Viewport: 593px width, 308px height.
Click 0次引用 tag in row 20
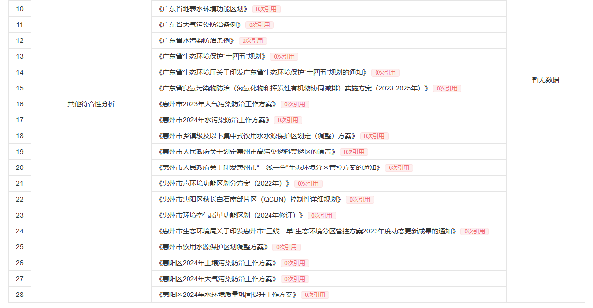pyautogui.click(x=399, y=167)
